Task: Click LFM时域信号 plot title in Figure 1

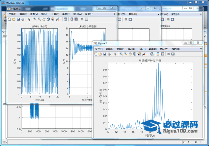Action: [x=39, y=27]
